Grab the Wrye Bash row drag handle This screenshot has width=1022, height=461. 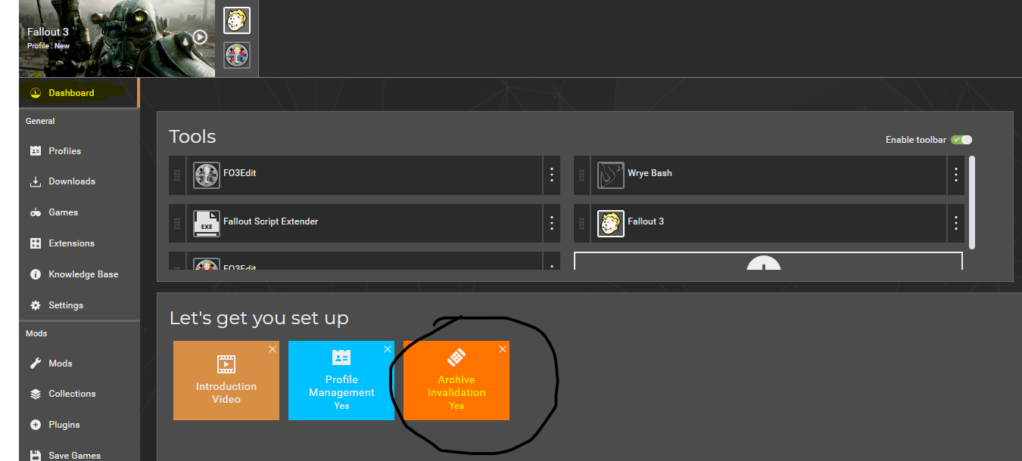click(x=581, y=175)
